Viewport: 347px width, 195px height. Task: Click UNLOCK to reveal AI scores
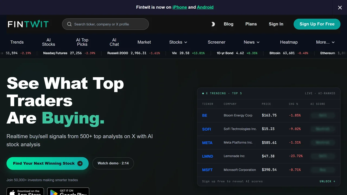click(327, 181)
